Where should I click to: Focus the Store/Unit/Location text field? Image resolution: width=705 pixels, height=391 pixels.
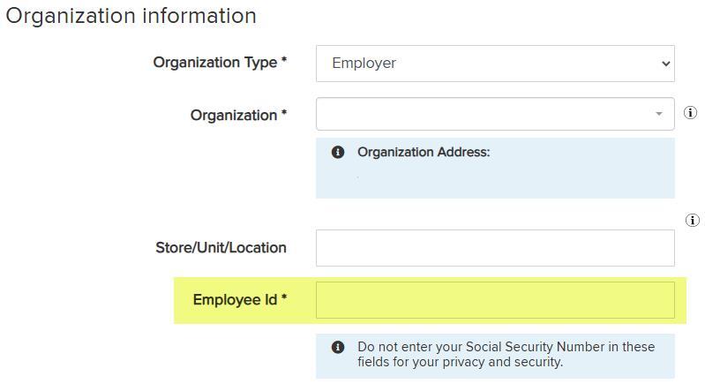[x=495, y=248]
